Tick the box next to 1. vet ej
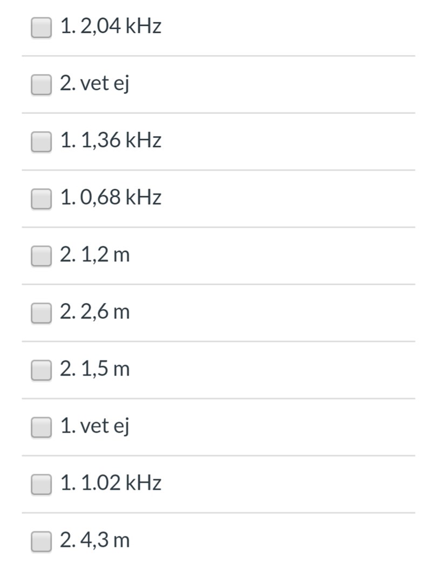The width and height of the screenshot is (432, 564). (x=41, y=427)
